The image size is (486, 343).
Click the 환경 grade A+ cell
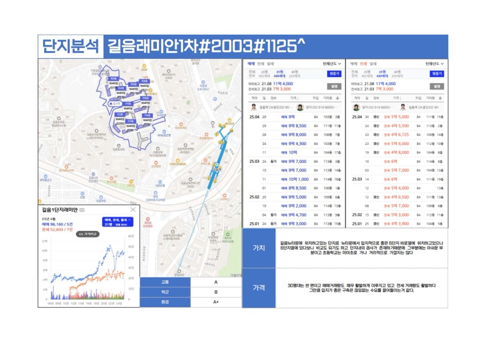coord(216,302)
